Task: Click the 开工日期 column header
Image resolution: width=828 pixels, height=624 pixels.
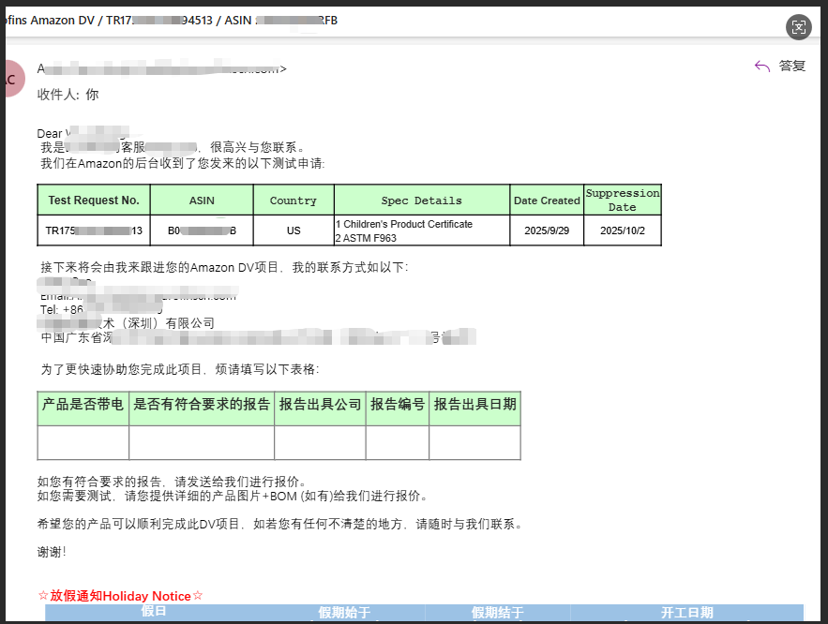Action: point(686,613)
